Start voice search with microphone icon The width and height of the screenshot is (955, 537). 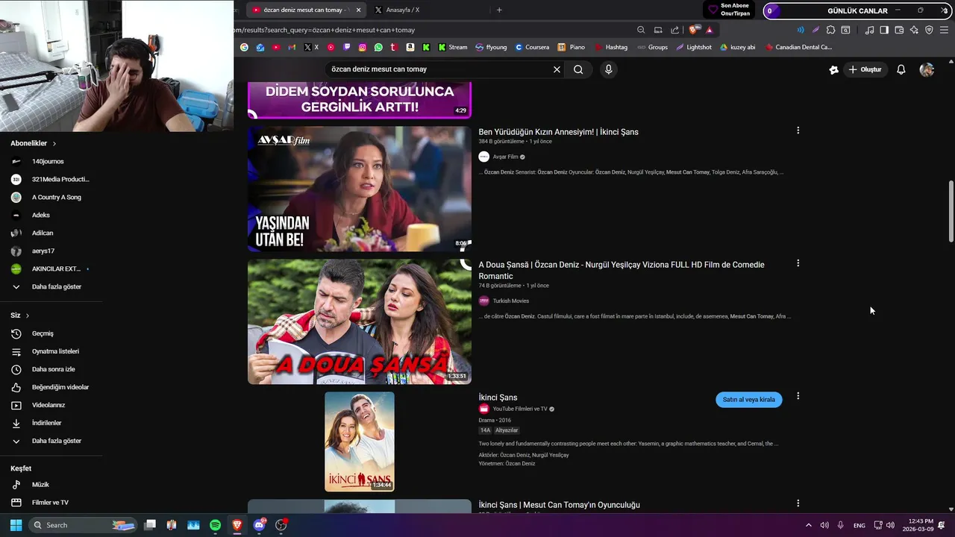pyautogui.click(x=609, y=69)
